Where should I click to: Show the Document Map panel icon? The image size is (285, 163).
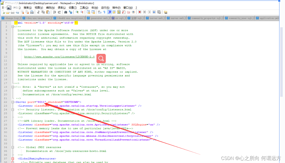click(x=119, y=12)
